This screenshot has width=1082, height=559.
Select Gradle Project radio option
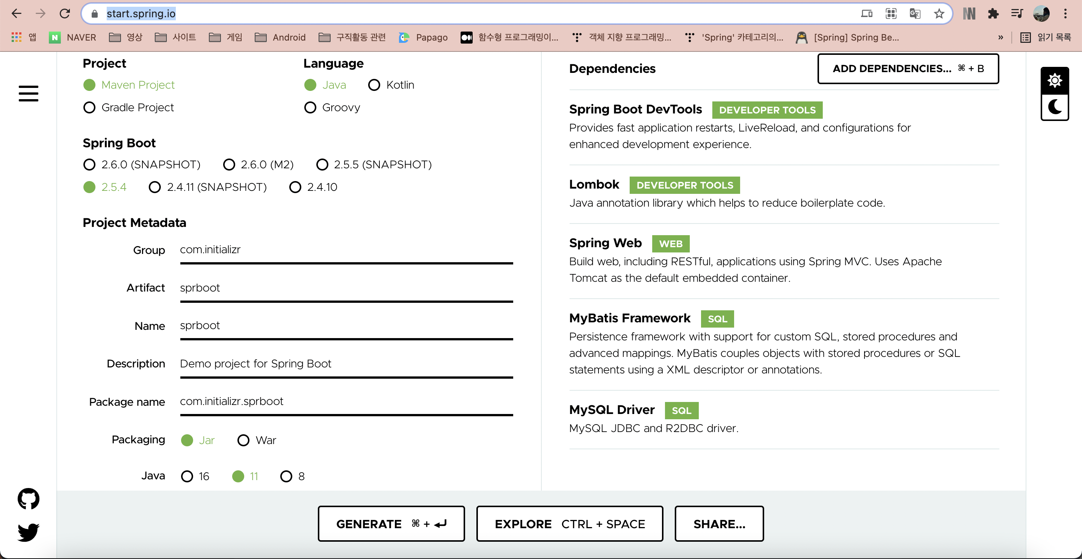coord(89,107)
